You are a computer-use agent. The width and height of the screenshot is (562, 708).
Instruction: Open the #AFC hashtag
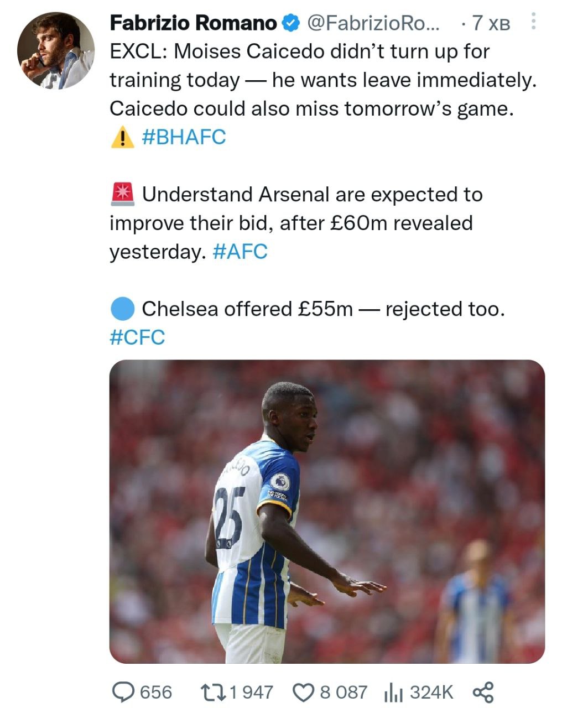[240, 252]
